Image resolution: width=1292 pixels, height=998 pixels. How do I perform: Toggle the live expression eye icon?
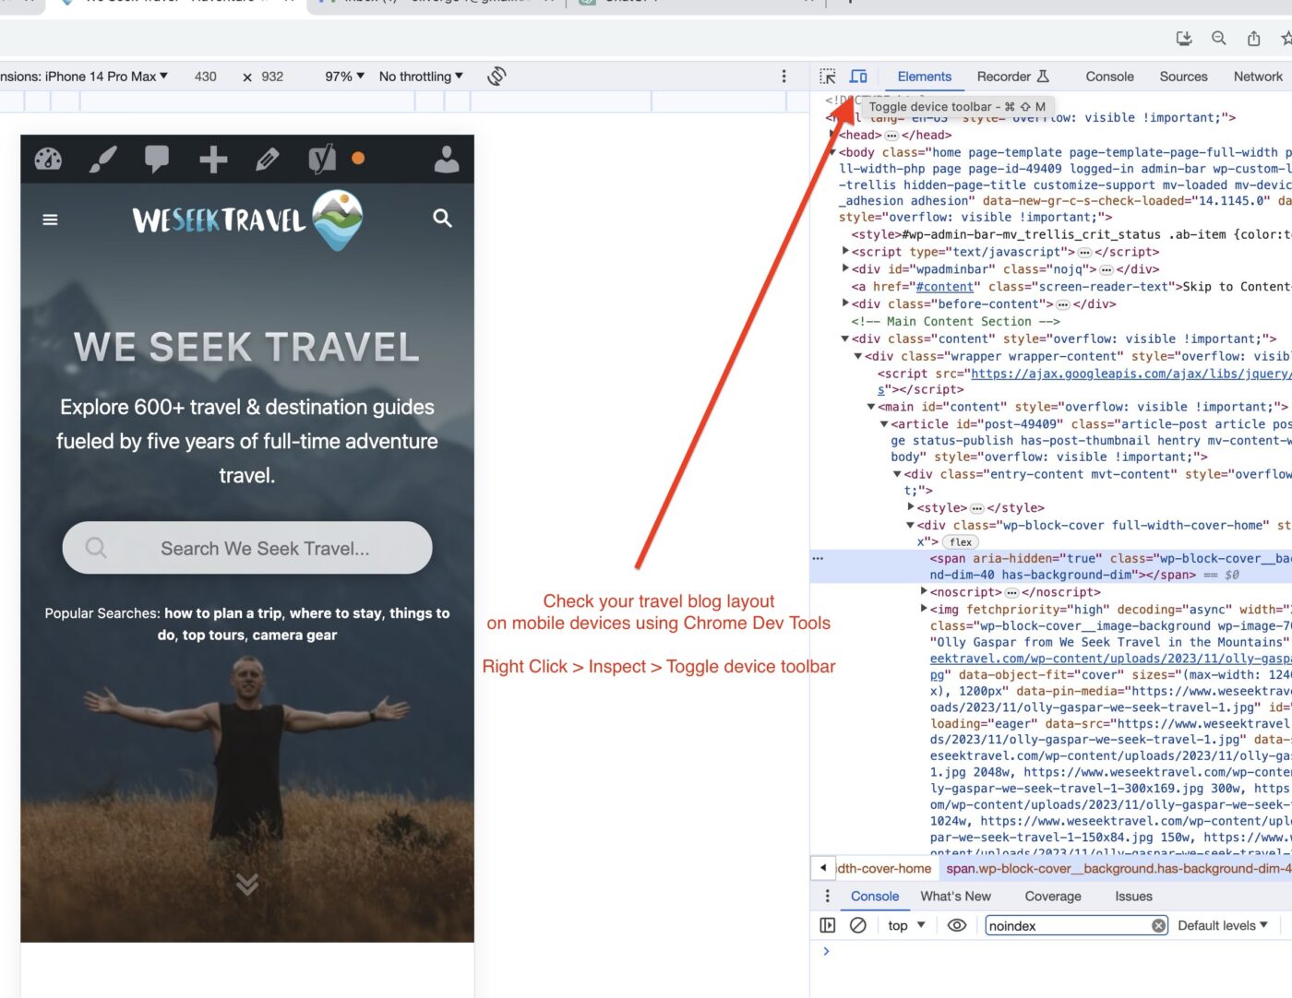click(957, 925)
